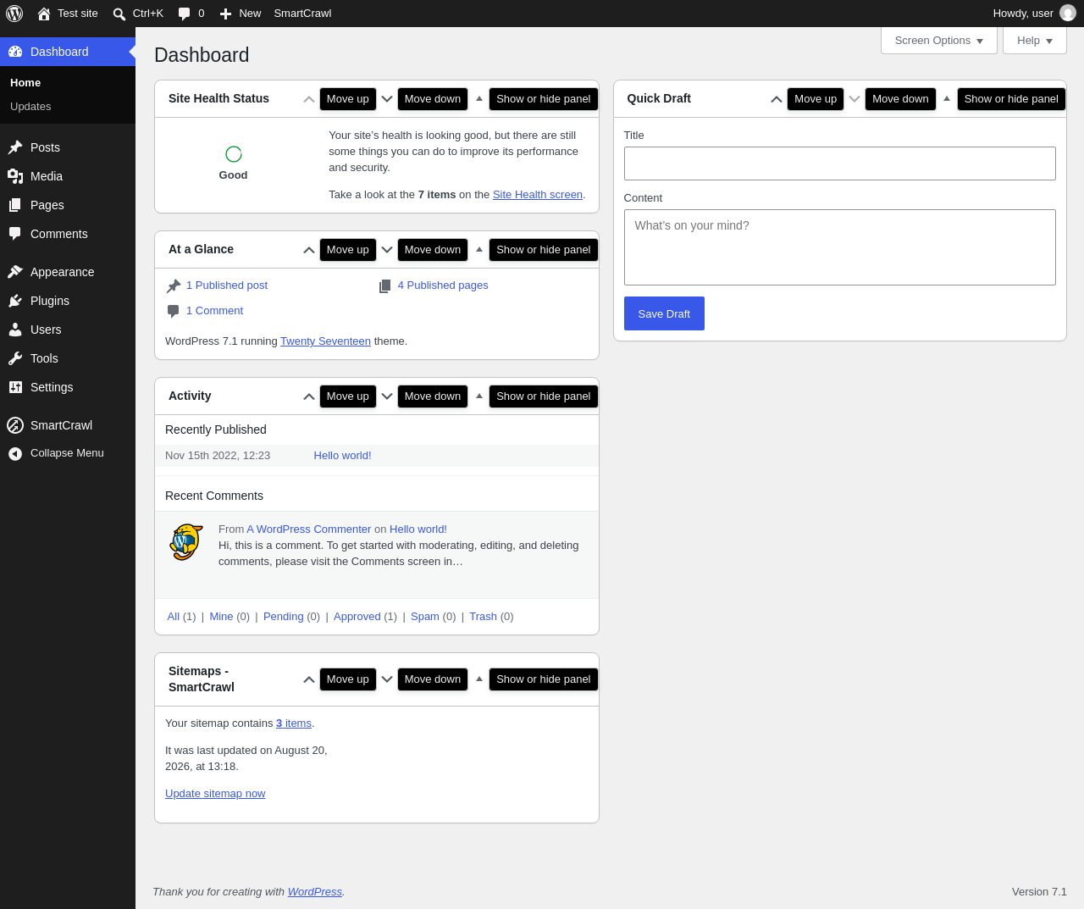Filter comments by Approved

pyautogui.click(x=357, y=617)
